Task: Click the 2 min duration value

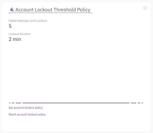Action: tap(15, 39)
